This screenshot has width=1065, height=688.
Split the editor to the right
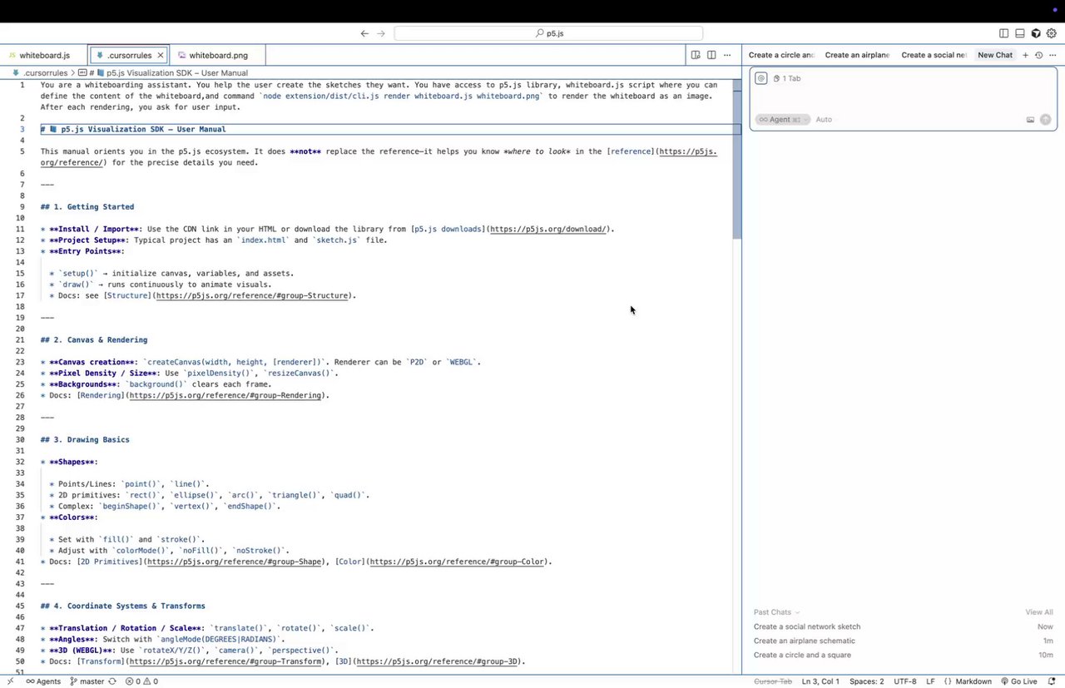pyautogui.click(x=711, y=55)
